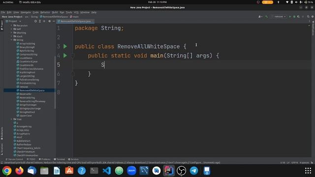Viewport: 315px width, 177px height.
Task: Collapse main method code fold marker
Action: (x=73, y=56)
